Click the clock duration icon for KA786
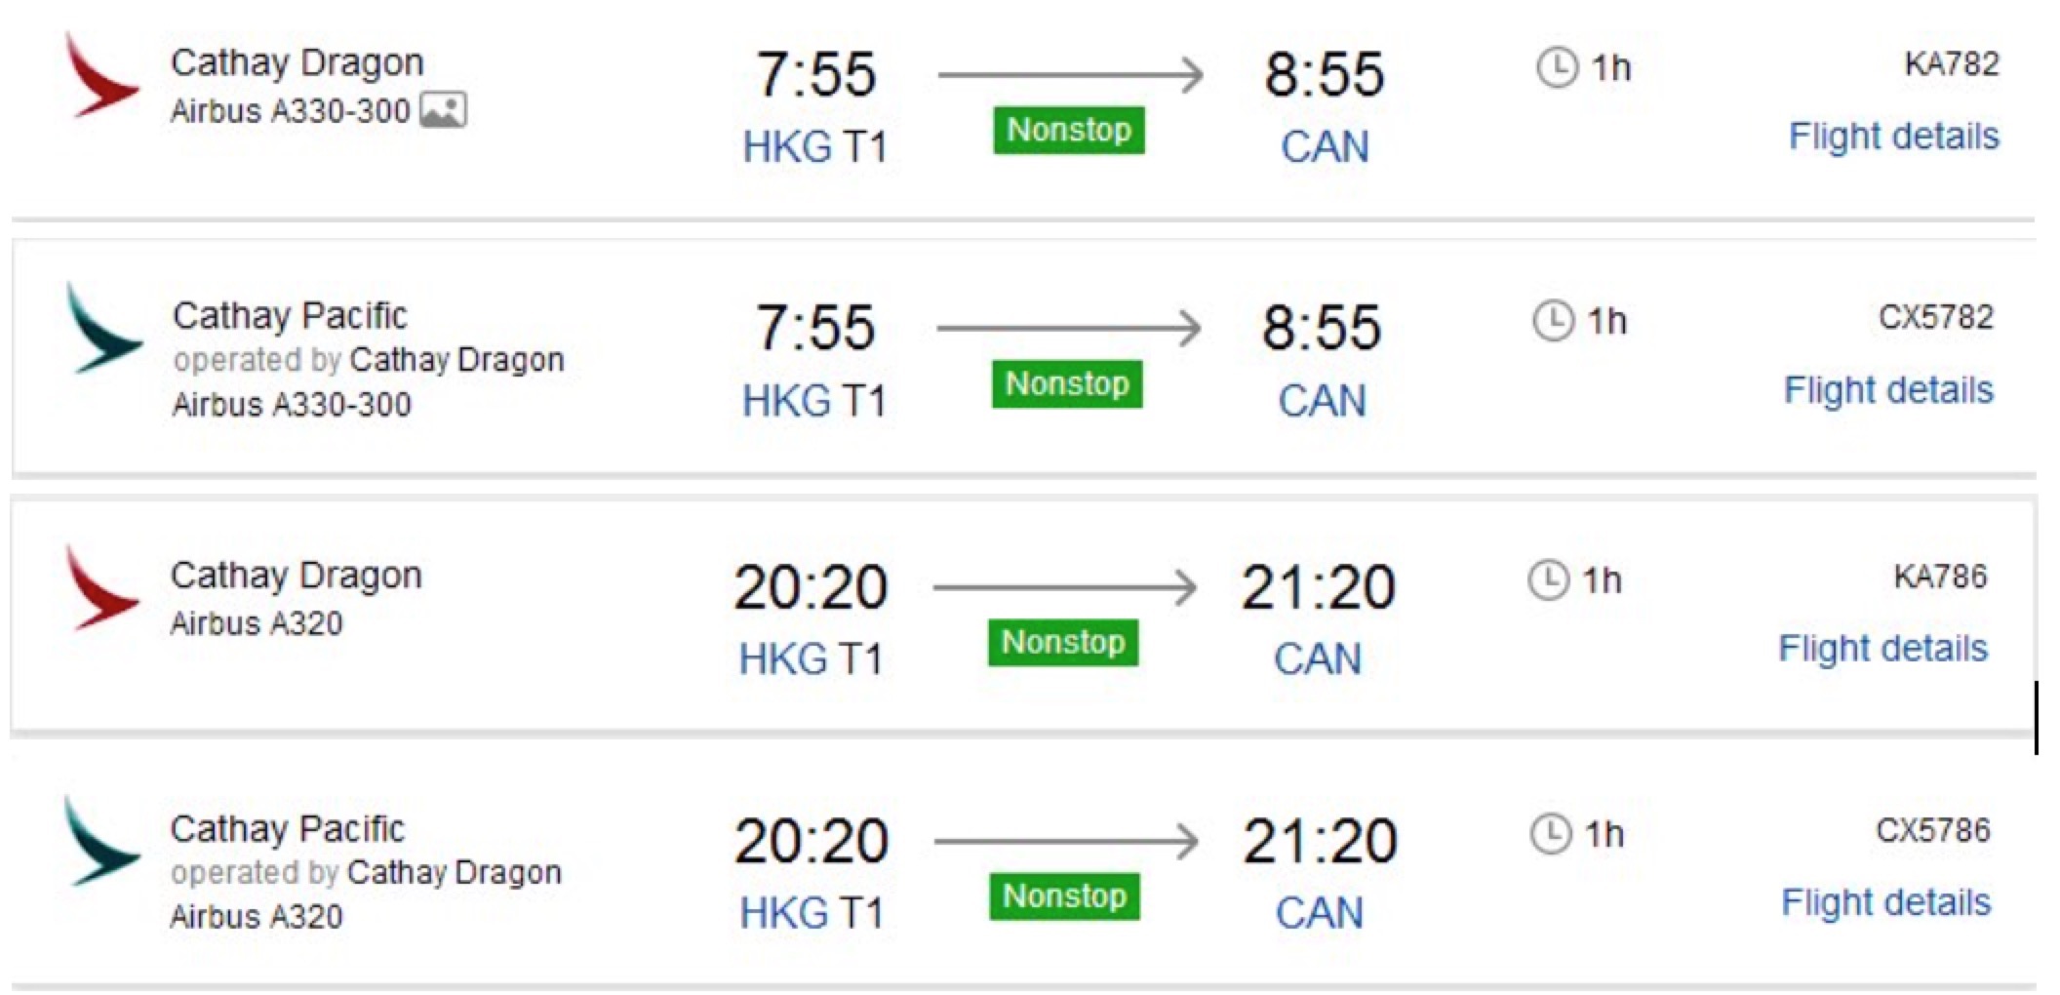The width and height of the screenshot is (2060, 995). pyautogui.click(x=1548, y=580)
